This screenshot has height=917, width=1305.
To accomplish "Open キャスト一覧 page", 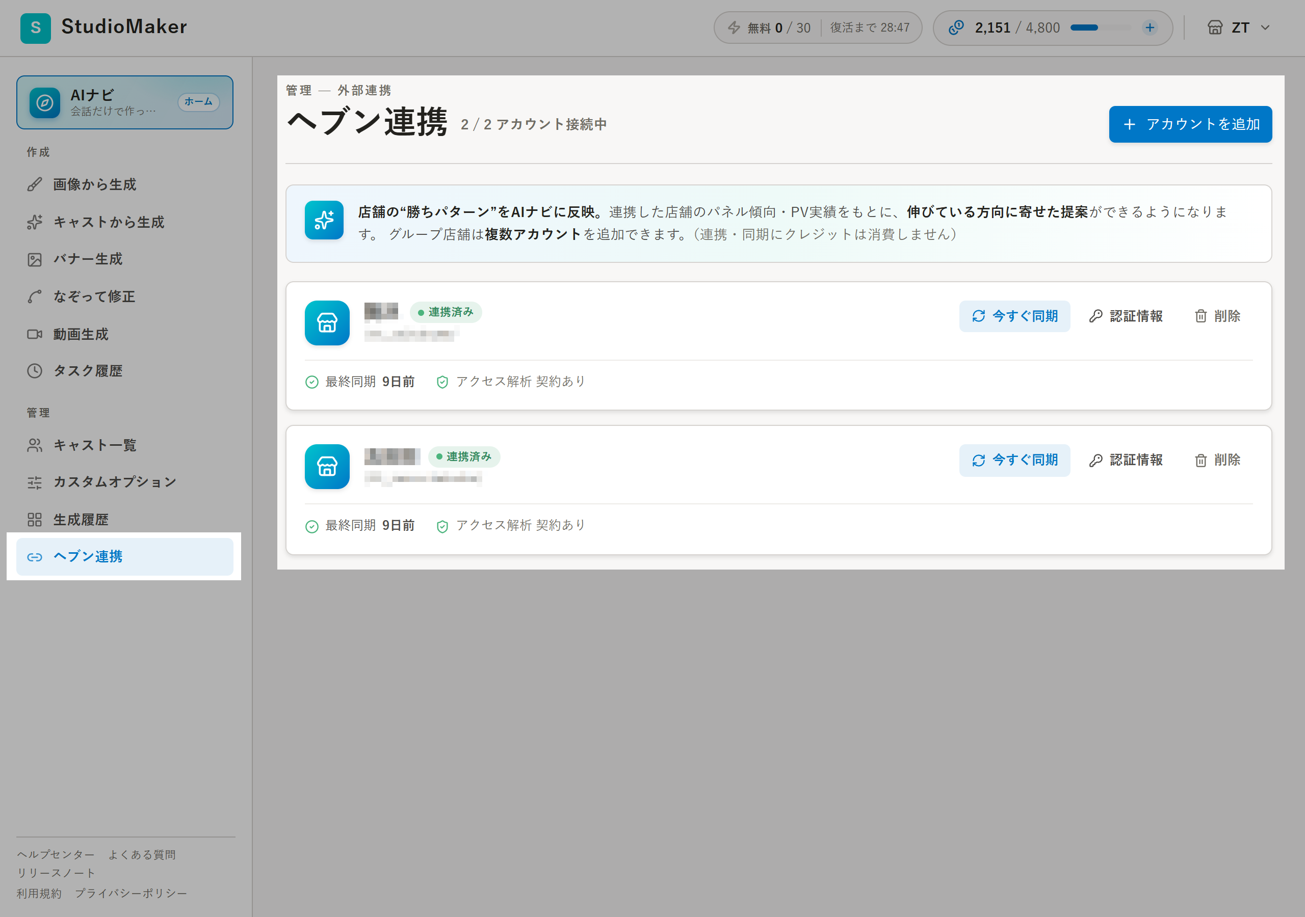I will 124,445.
